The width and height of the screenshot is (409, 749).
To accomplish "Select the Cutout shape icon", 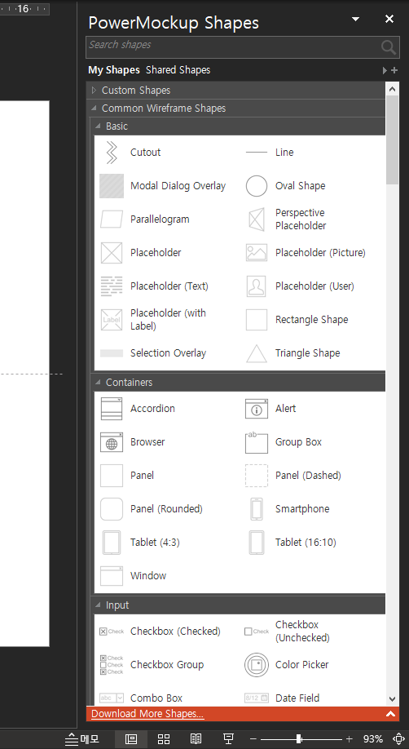I will coord(111,153).
